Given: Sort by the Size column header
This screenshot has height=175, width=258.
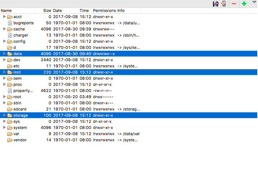Looking at the screenshot, I should [x=47, y=11].
